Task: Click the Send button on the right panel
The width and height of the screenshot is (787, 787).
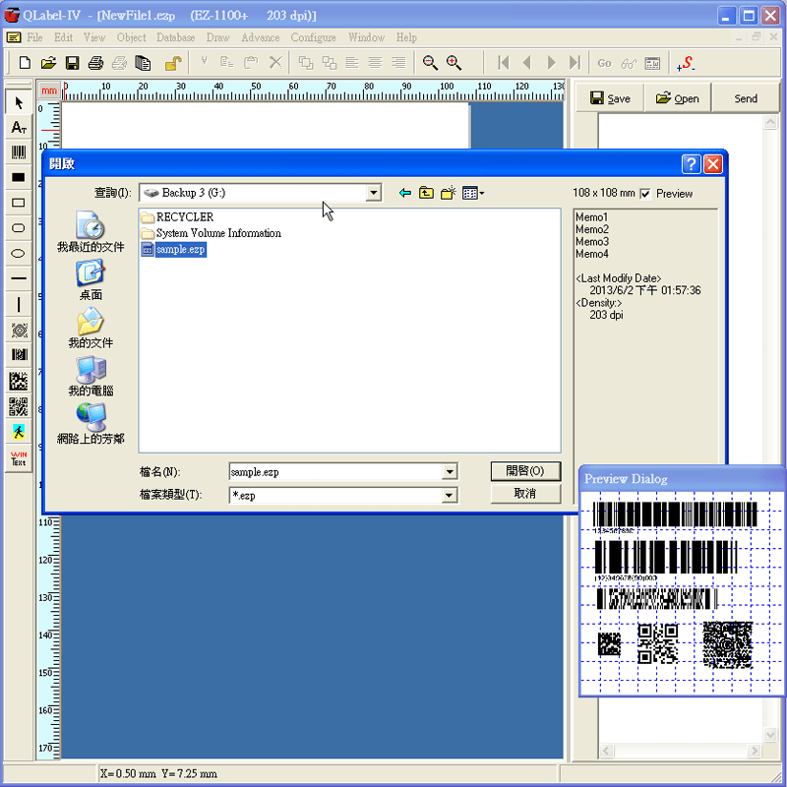Action: click(x=746, y=97)
